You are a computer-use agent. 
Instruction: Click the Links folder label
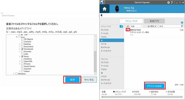26,54
